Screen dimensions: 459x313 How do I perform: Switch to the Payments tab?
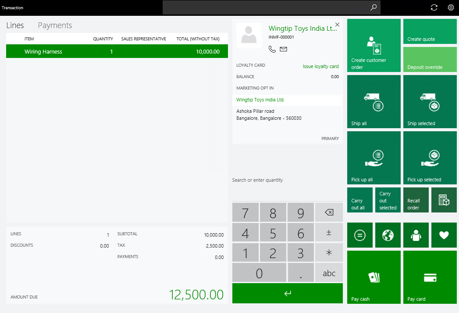tap(55, 25)
